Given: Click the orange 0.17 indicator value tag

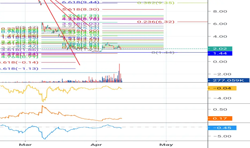Looking at the screenshot, I should (220, 118).
